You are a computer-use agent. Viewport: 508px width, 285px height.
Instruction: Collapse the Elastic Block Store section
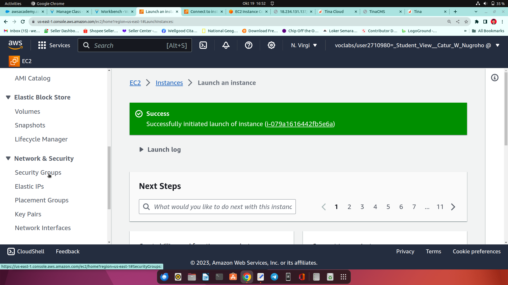coord(8,97)
